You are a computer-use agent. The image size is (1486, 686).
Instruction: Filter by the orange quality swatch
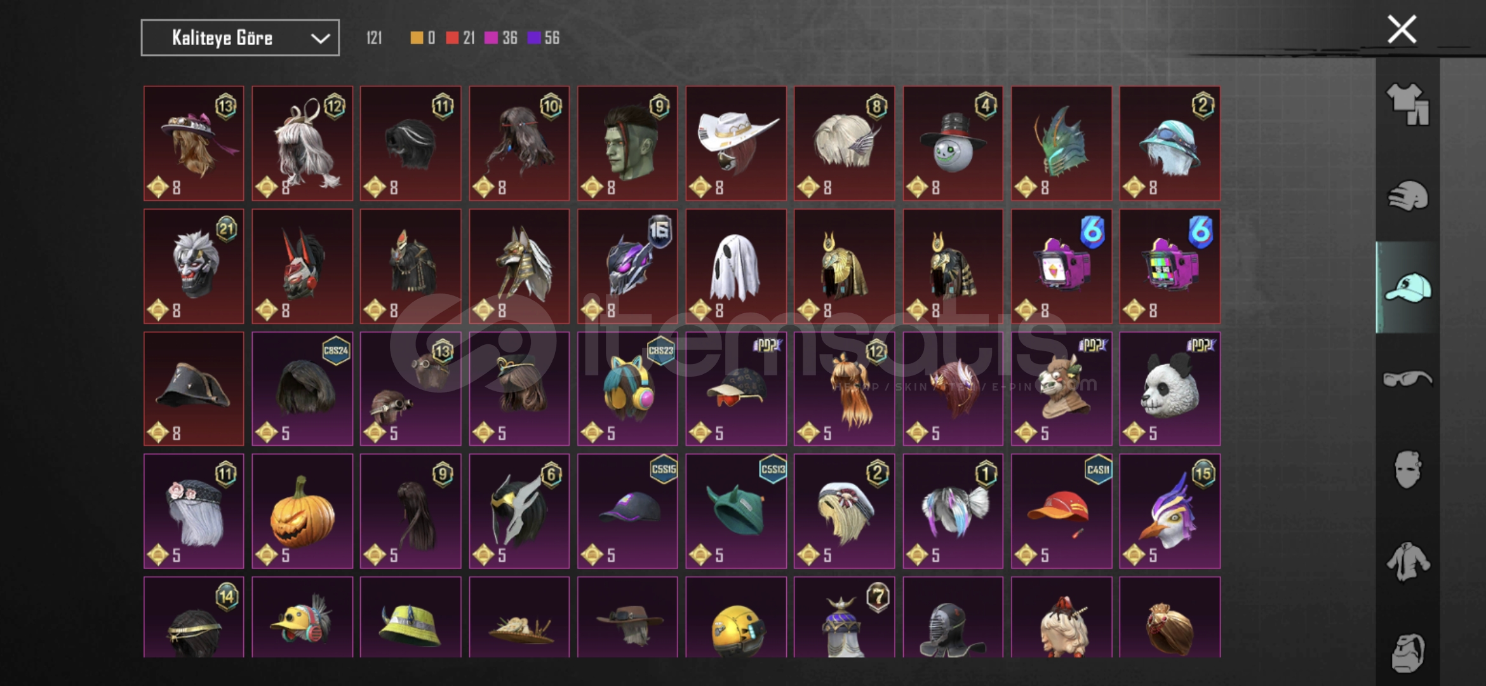pos(417,37)
